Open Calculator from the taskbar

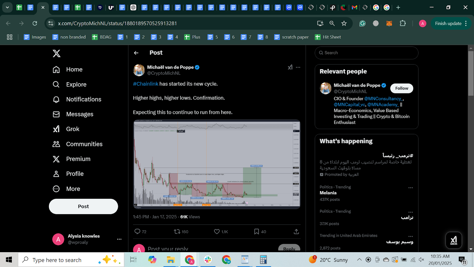point(263,260)
